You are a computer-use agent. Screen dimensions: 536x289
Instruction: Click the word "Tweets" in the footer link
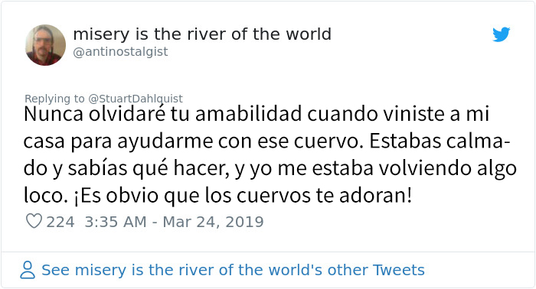(399, 270)
